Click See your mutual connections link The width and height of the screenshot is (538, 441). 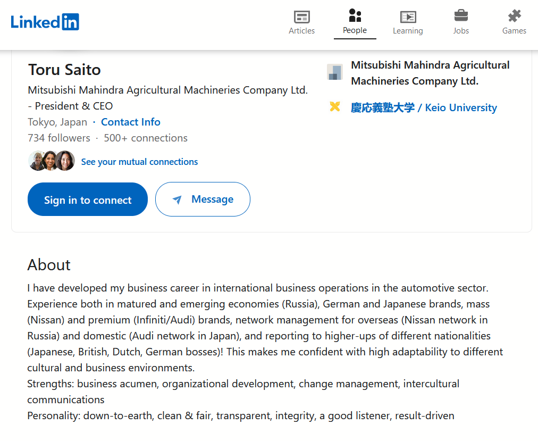click(139, 162)
